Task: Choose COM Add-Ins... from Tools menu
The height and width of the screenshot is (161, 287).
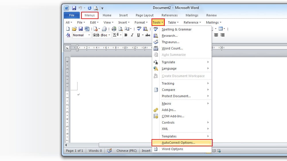Action: tap(182, 116)
